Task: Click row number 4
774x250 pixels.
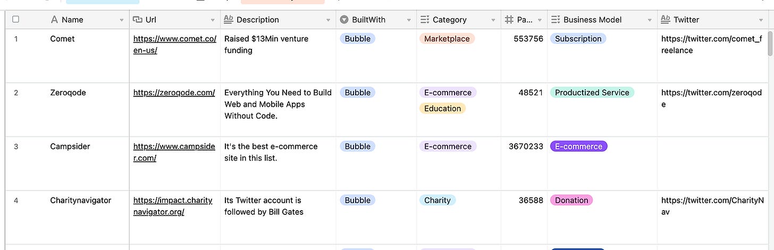Action: [x=16, y=201]
